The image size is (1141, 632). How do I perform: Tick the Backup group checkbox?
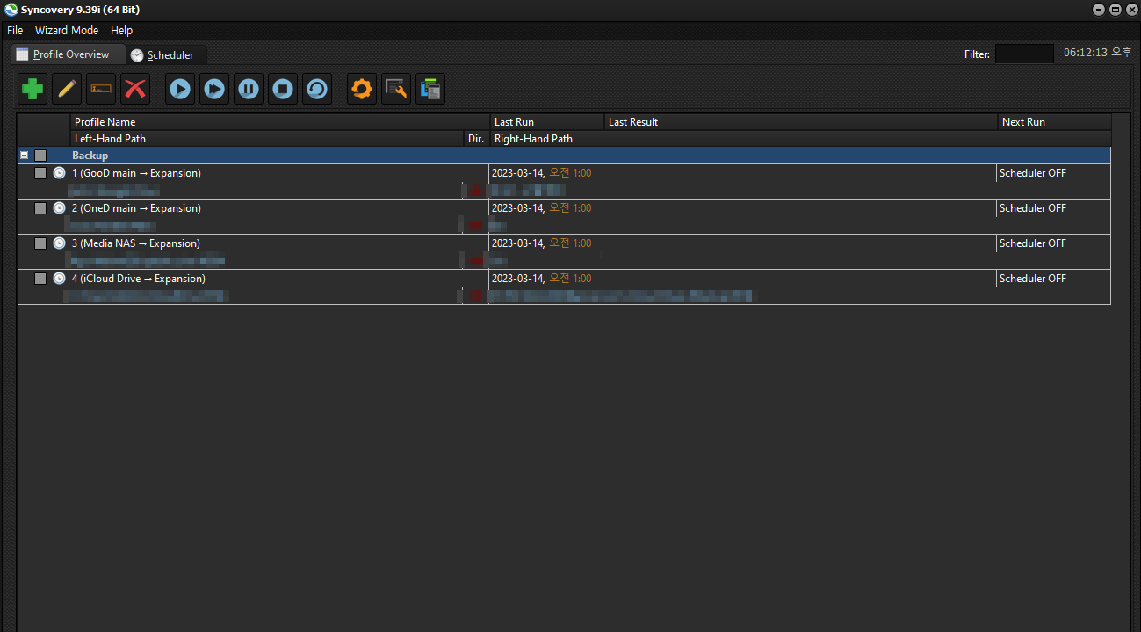(40, 156)
